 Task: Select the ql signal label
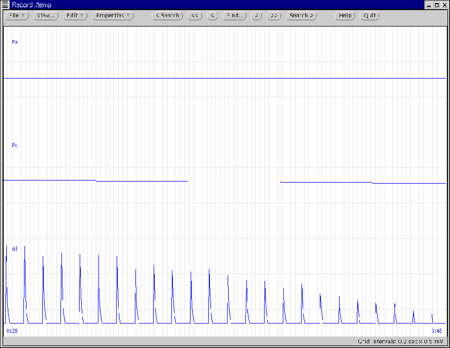[x=15, y=249]
